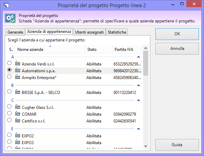Viewport: 204px width, 156px height.
Task: Close the Proprietà del progetto window
Action: pyautogui.click(x=194, y=4)
